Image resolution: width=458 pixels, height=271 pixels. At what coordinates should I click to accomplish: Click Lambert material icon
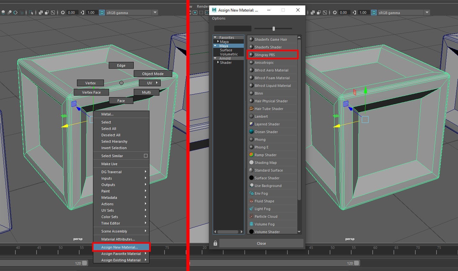point(251,116)
